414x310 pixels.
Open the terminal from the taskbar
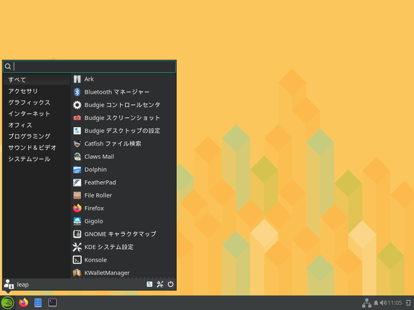[53, 302]
